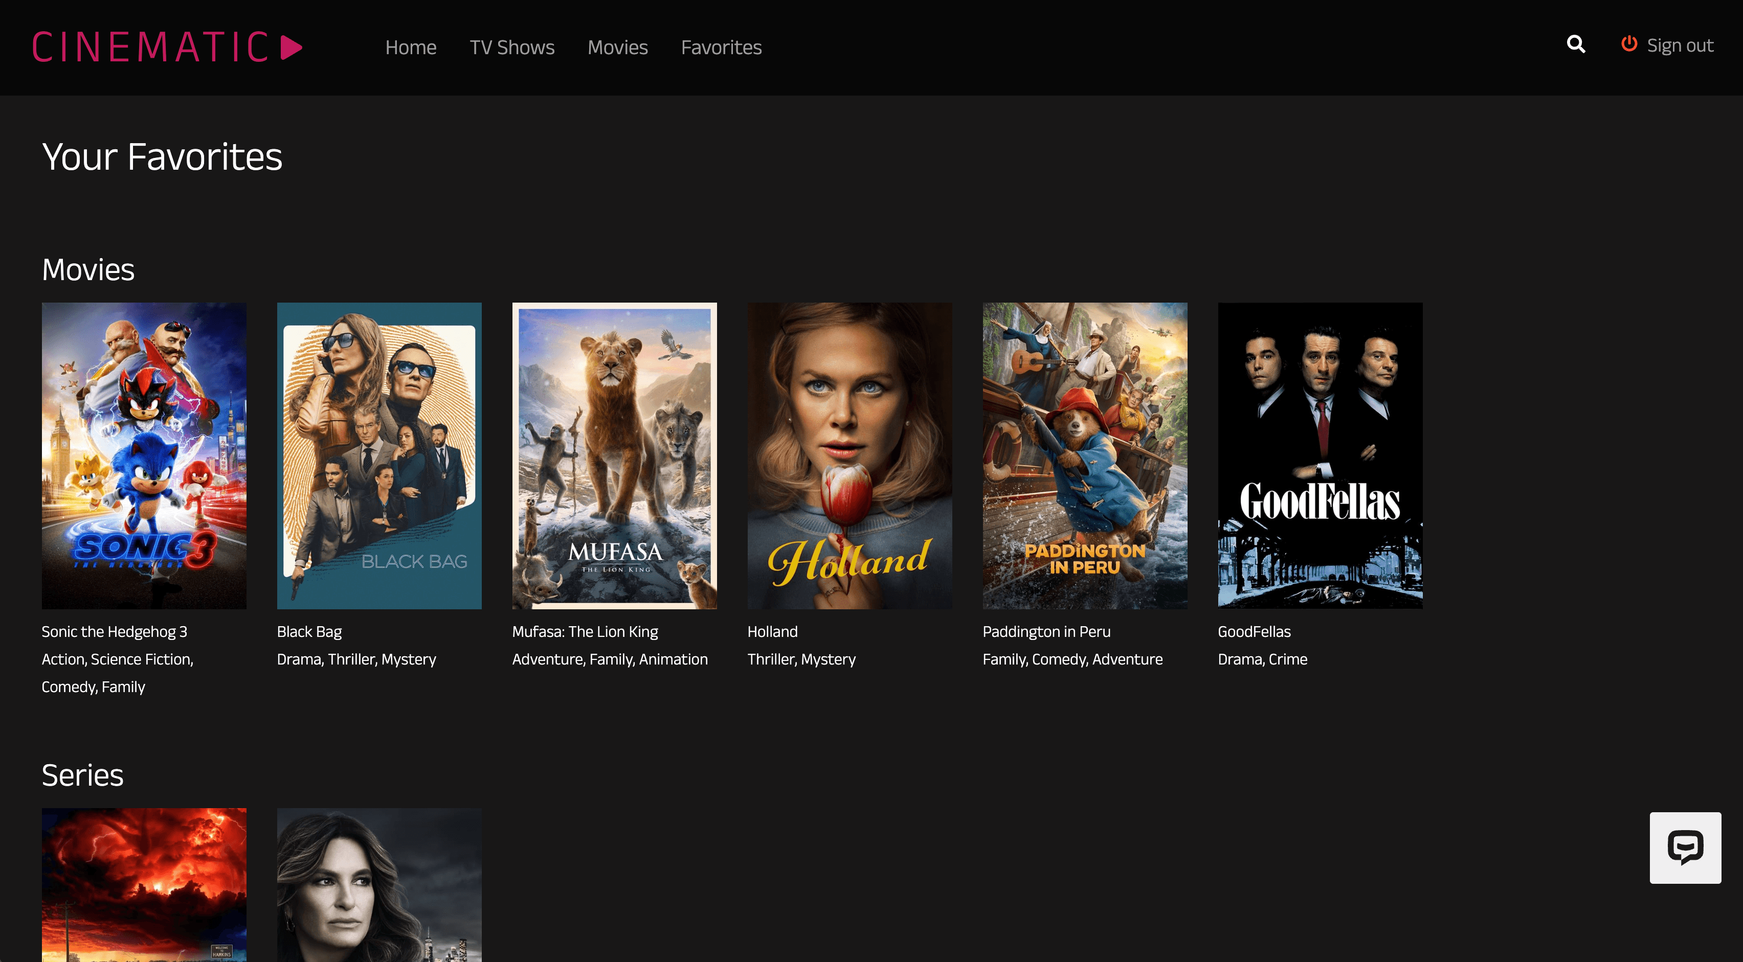Screen dimensions: 1743x962
Task: Click the Cinematic logo
Action: [167, 48]
